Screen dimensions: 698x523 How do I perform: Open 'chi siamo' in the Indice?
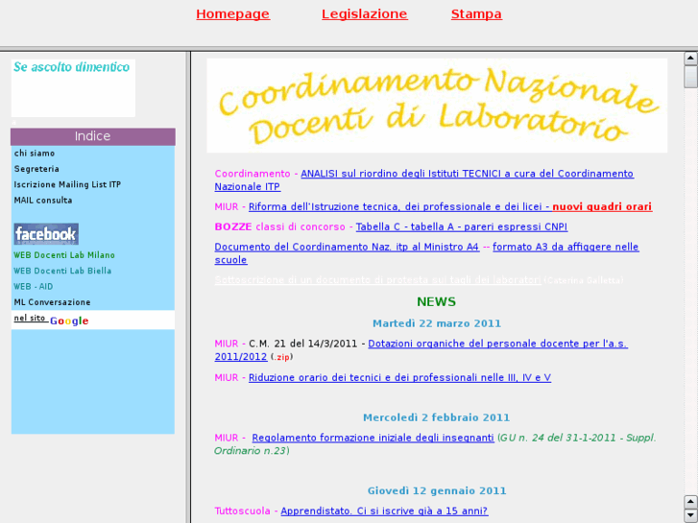[35, 154]
